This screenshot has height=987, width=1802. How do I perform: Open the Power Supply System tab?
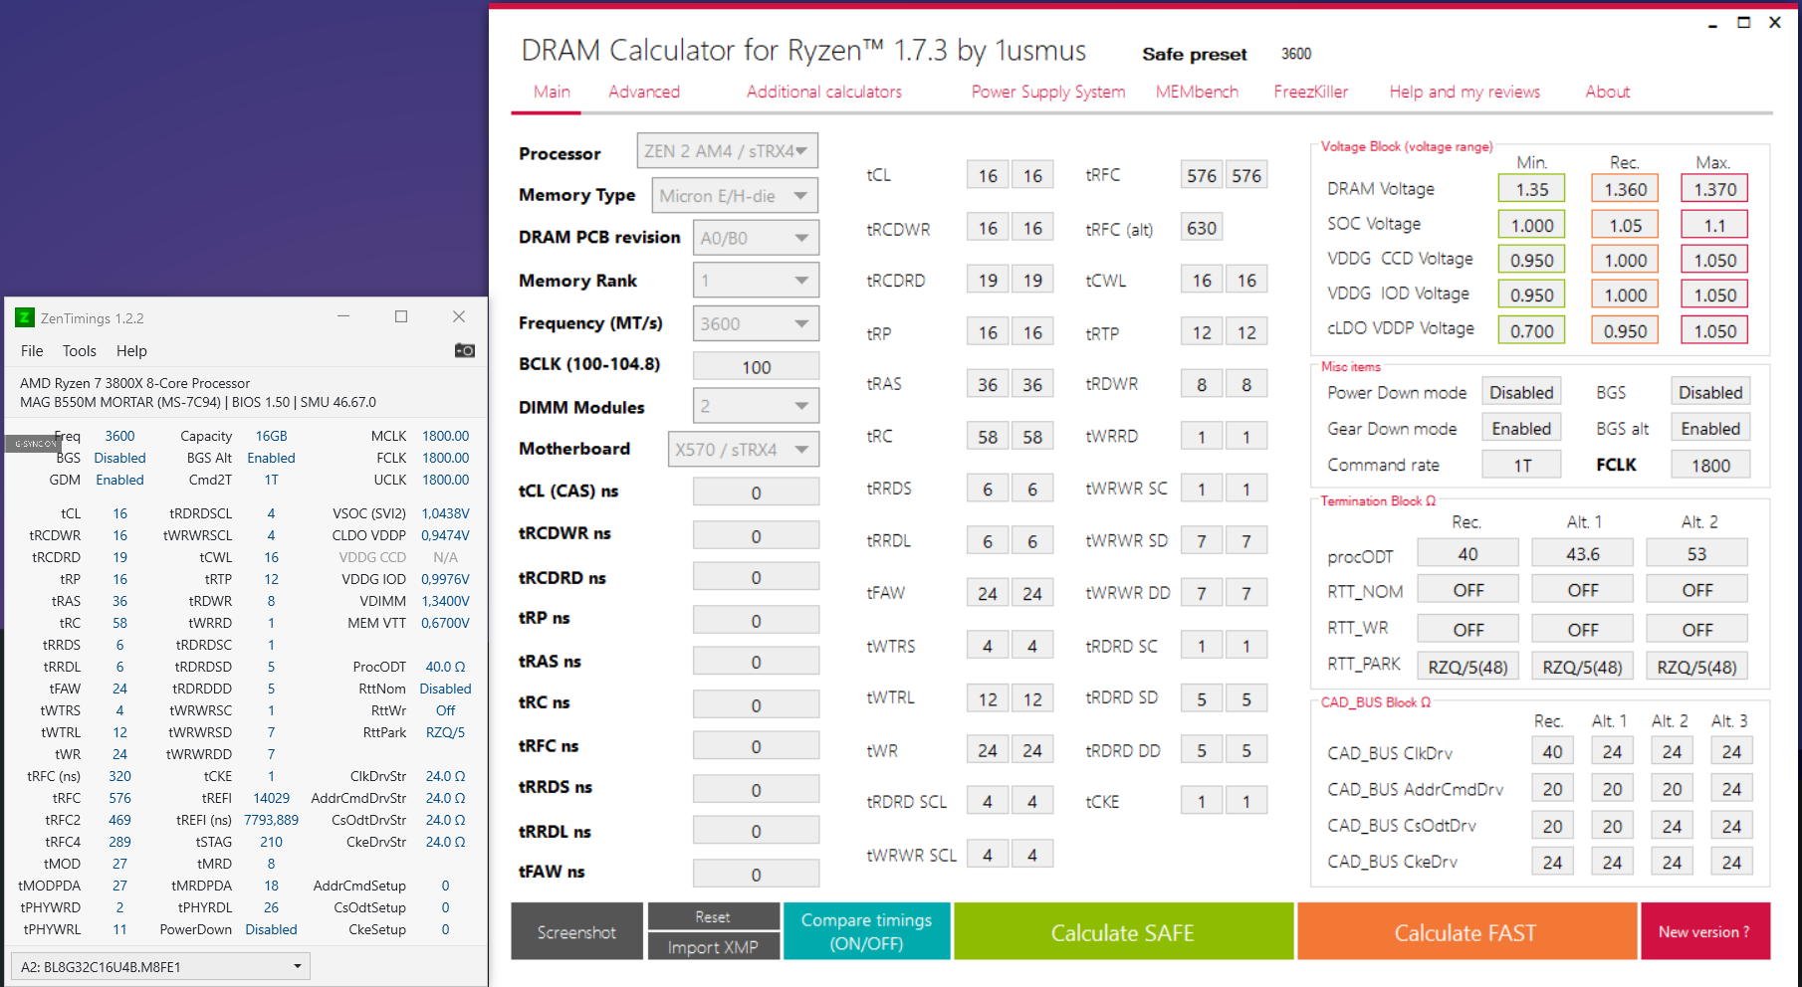pyautogui.click(x=1048, y=92)
